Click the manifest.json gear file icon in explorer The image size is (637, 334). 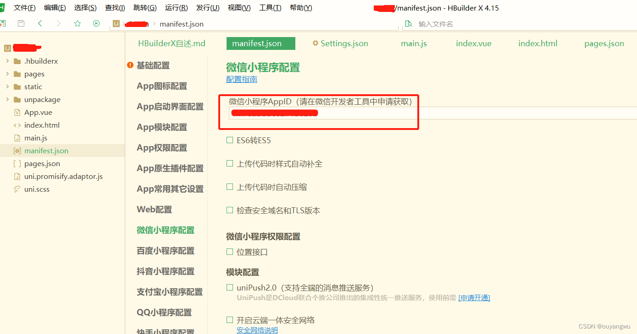click(17, 151)
